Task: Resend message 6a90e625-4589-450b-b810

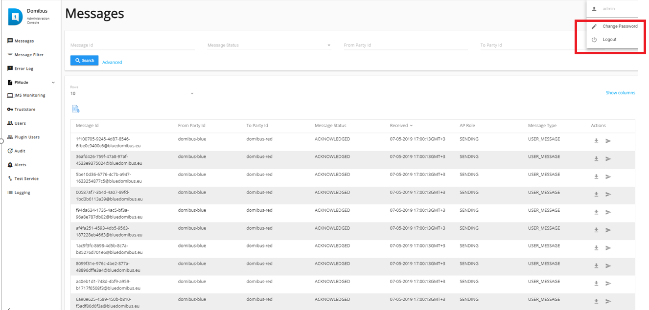Action: [x=608, y=301]
